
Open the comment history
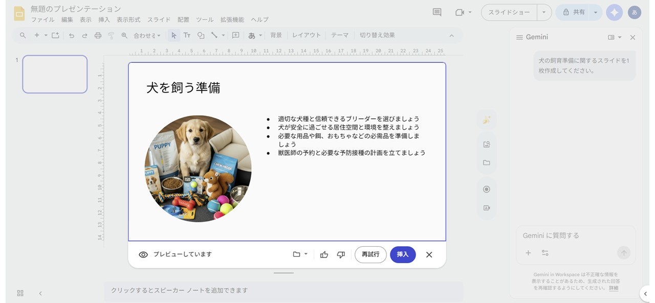(436, 12)
